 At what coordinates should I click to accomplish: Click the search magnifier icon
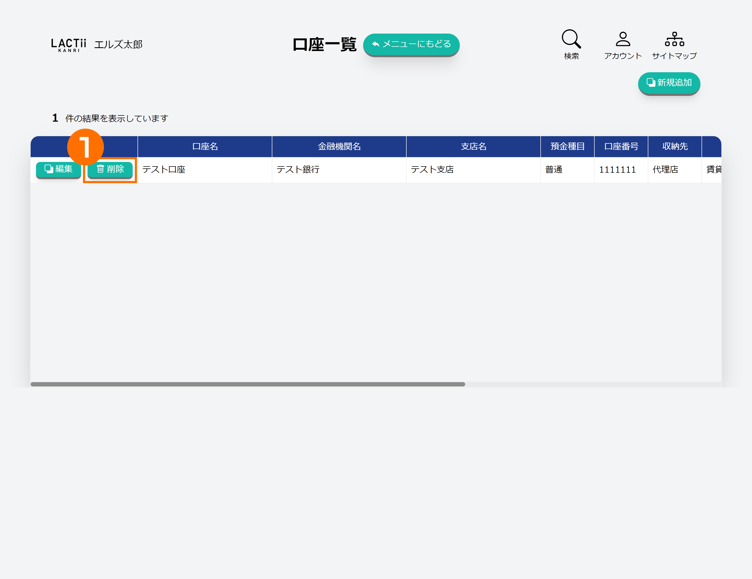coord(571,39)
